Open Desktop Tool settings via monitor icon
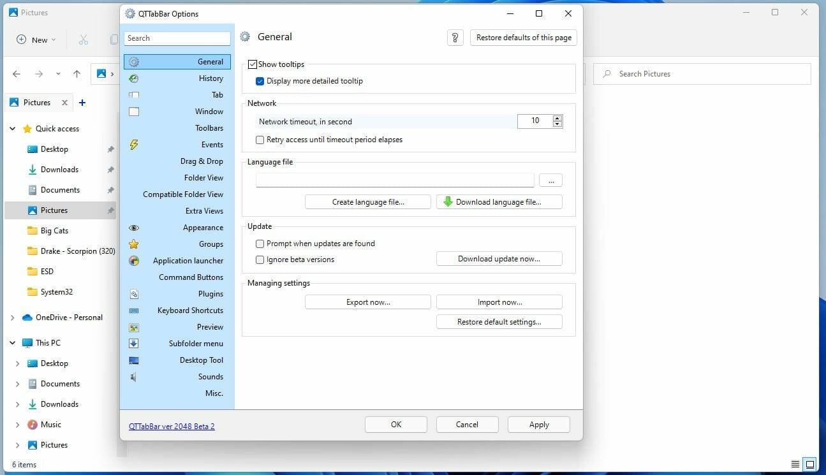Image resolution: width=826 pixels, height=475 pixels. [x=133, y=360]
